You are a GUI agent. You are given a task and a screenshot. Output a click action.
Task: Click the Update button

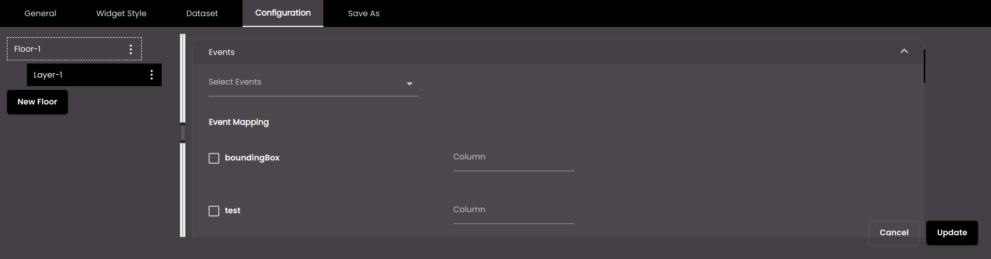click(952, 233)
